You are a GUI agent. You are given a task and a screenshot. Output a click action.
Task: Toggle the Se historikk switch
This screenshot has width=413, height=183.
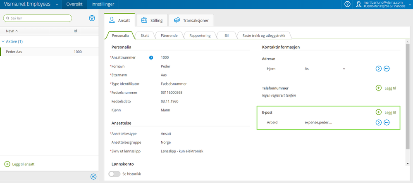115,174
